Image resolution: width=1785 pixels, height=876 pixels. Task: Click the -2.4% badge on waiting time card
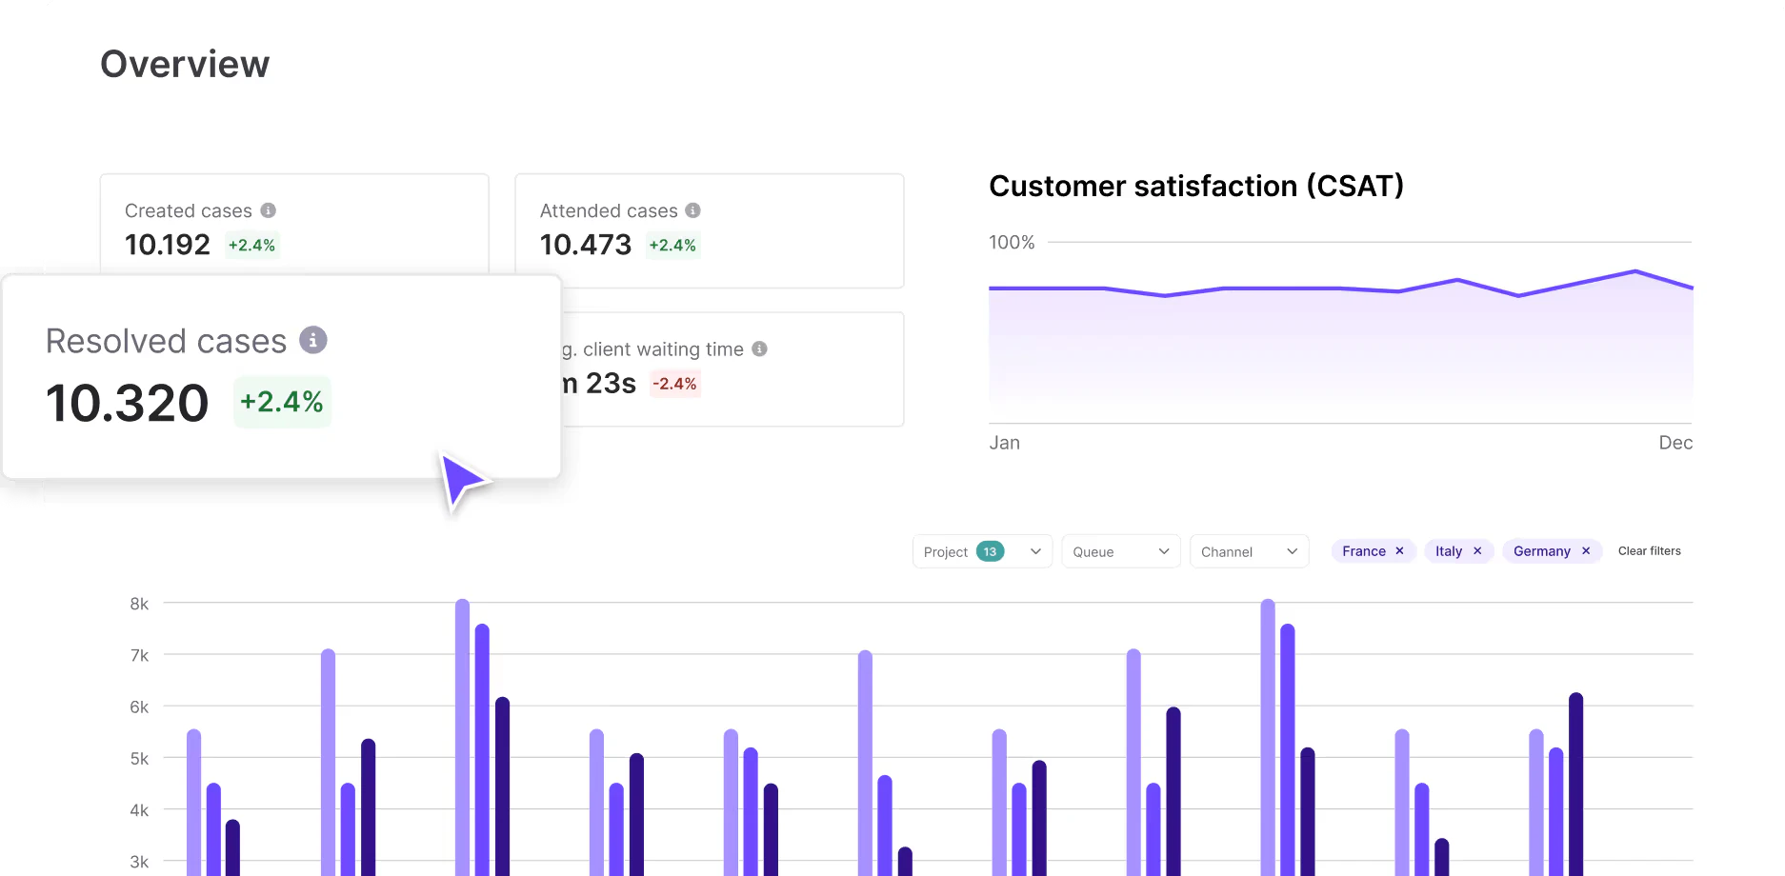[x=674, y=384]
